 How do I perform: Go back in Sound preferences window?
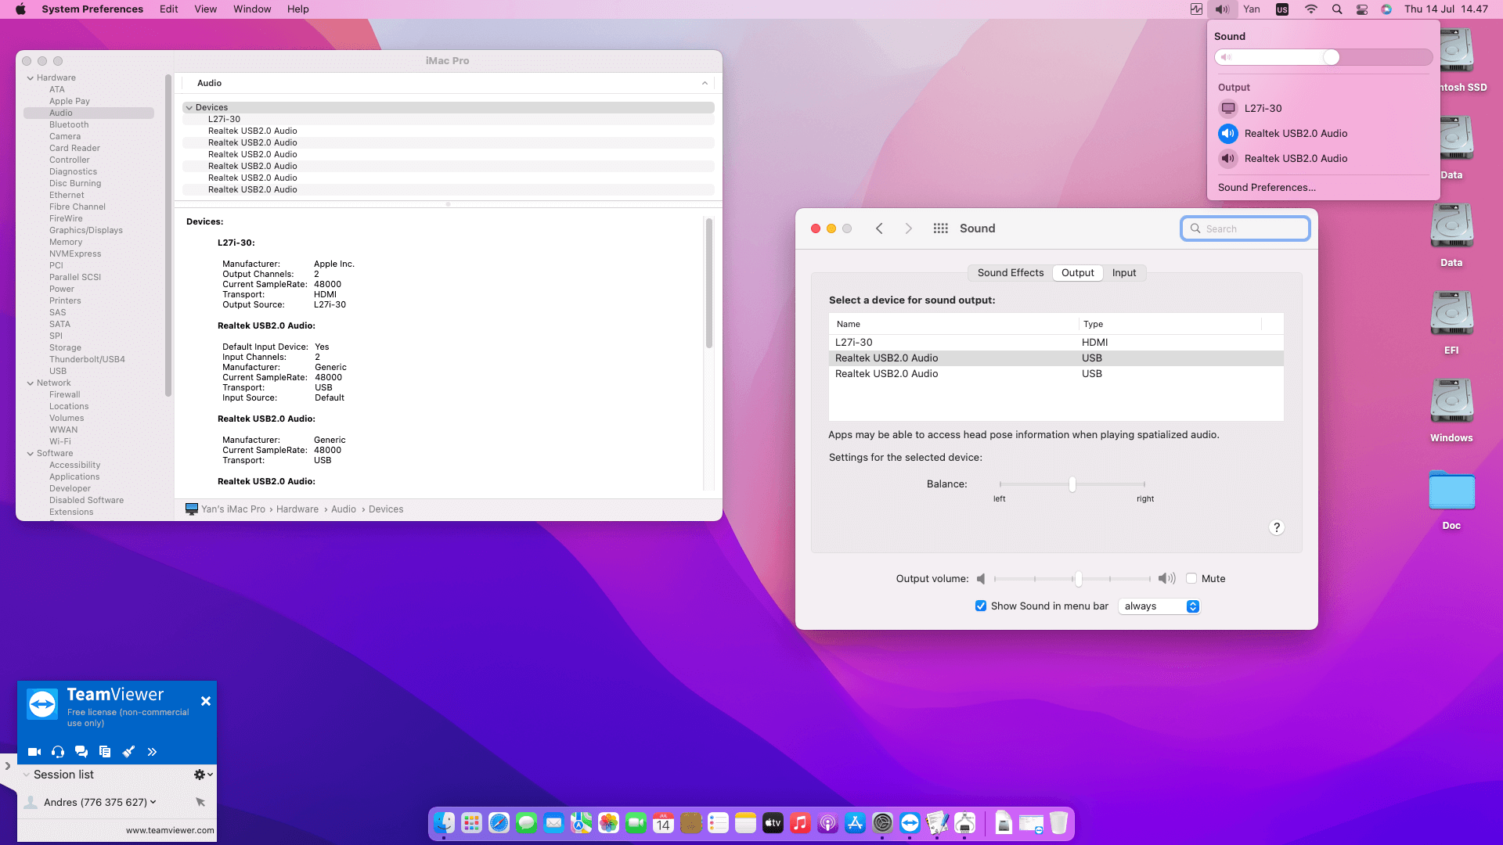tap(879, 228)
